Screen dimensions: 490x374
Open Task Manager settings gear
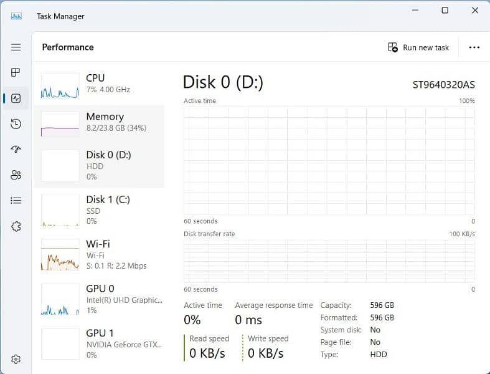click(x=16, y=359)
